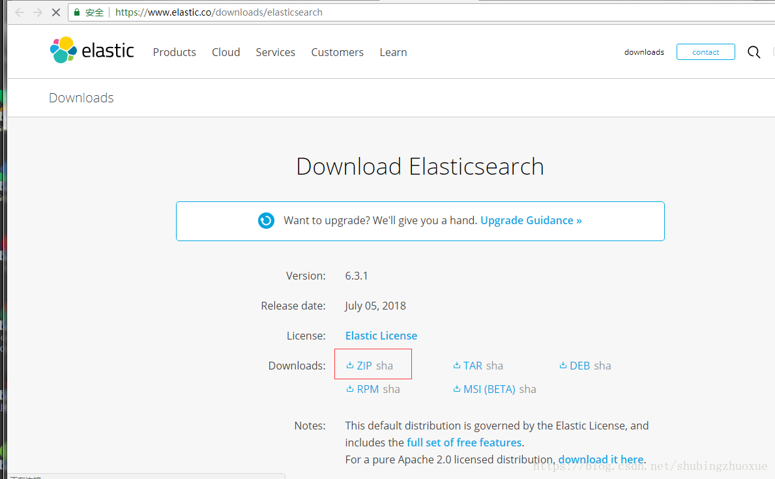The height and width of the screenshot is (479, 775).
Task: Click the Elastic logo icon
Action: coord(63,50)
